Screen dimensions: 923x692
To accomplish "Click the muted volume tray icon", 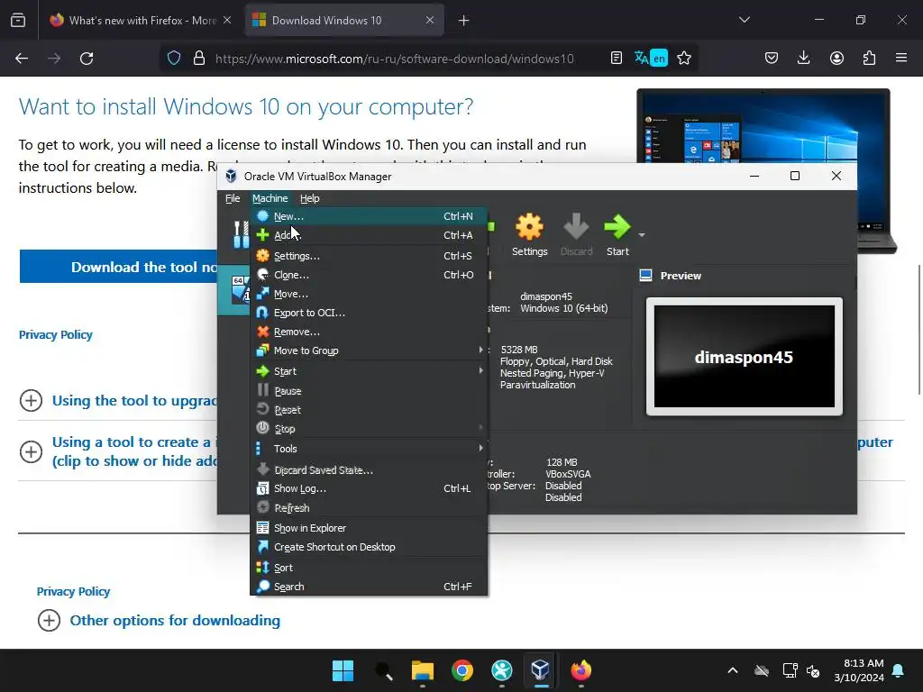I will (x=813, y=670).
